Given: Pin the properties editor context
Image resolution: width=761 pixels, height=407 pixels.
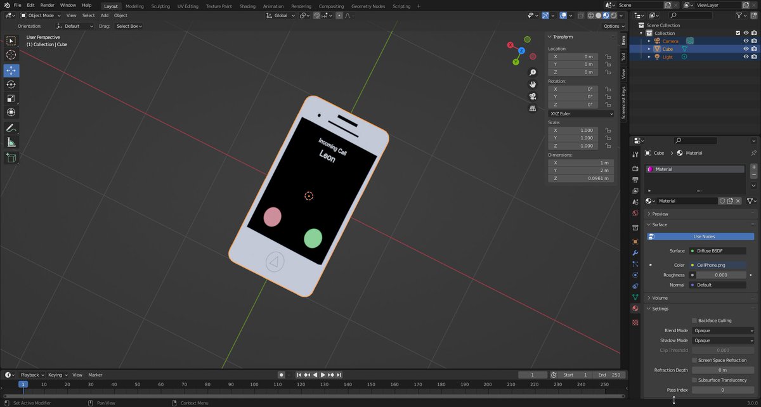Looking at the screenshot, I should coord(753,153).
